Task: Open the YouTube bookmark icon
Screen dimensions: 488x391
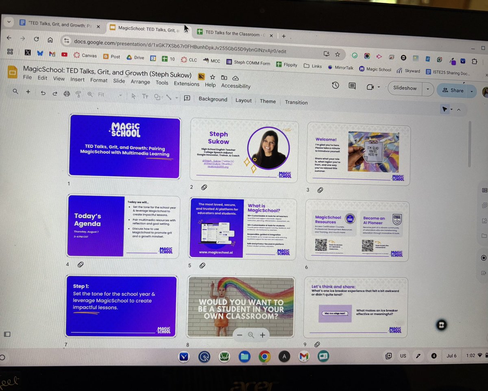Action: [64, 54]
